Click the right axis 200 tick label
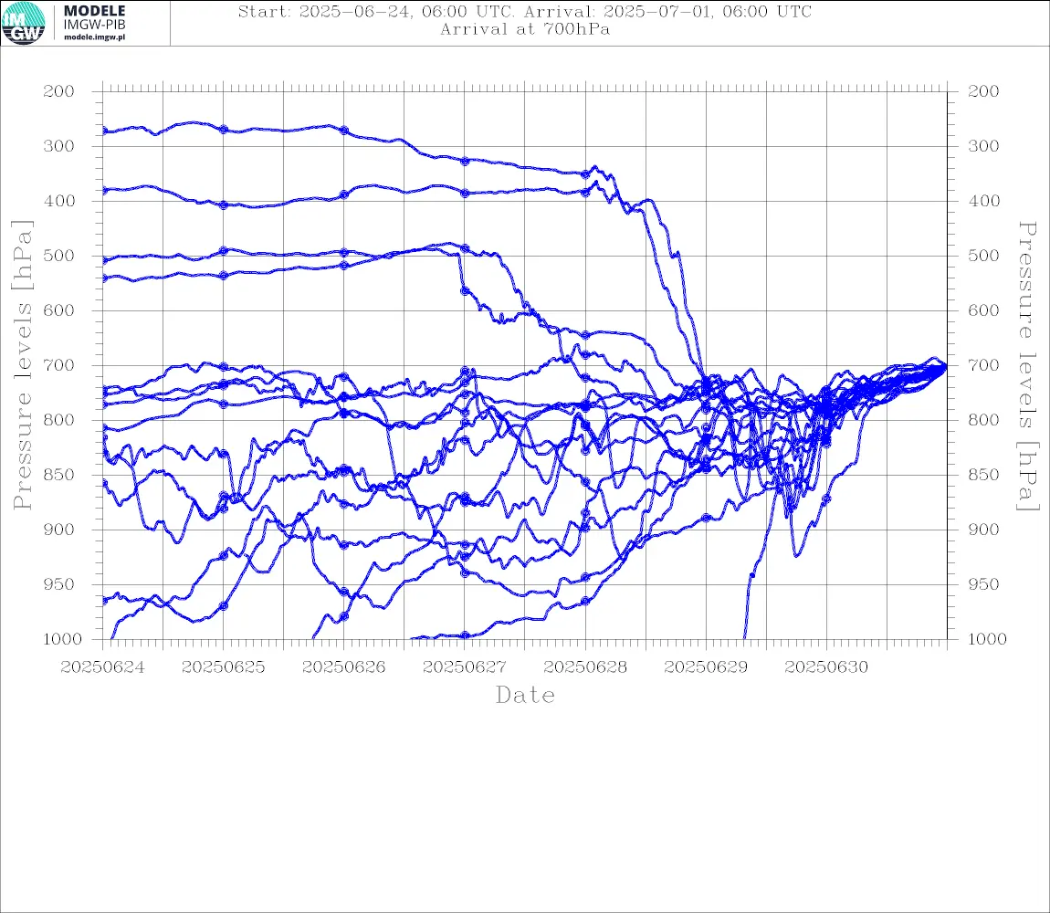 click(983, 91)
